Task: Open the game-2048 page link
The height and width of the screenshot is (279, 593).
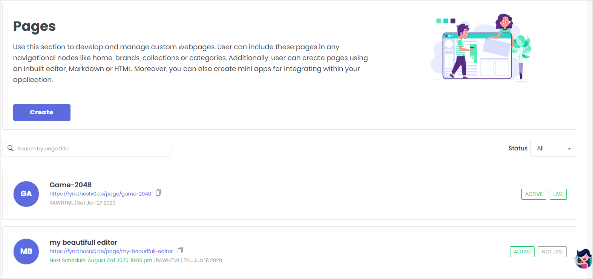Action: [x=100, y=194]
